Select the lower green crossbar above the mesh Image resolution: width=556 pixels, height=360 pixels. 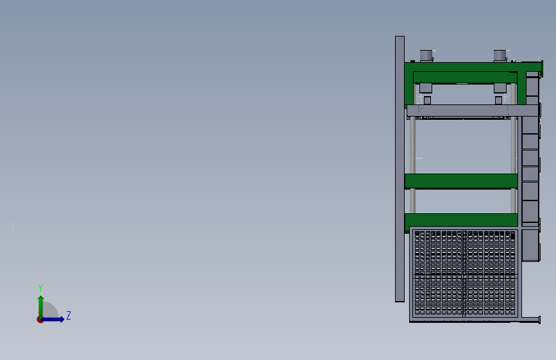click(461, 220)
